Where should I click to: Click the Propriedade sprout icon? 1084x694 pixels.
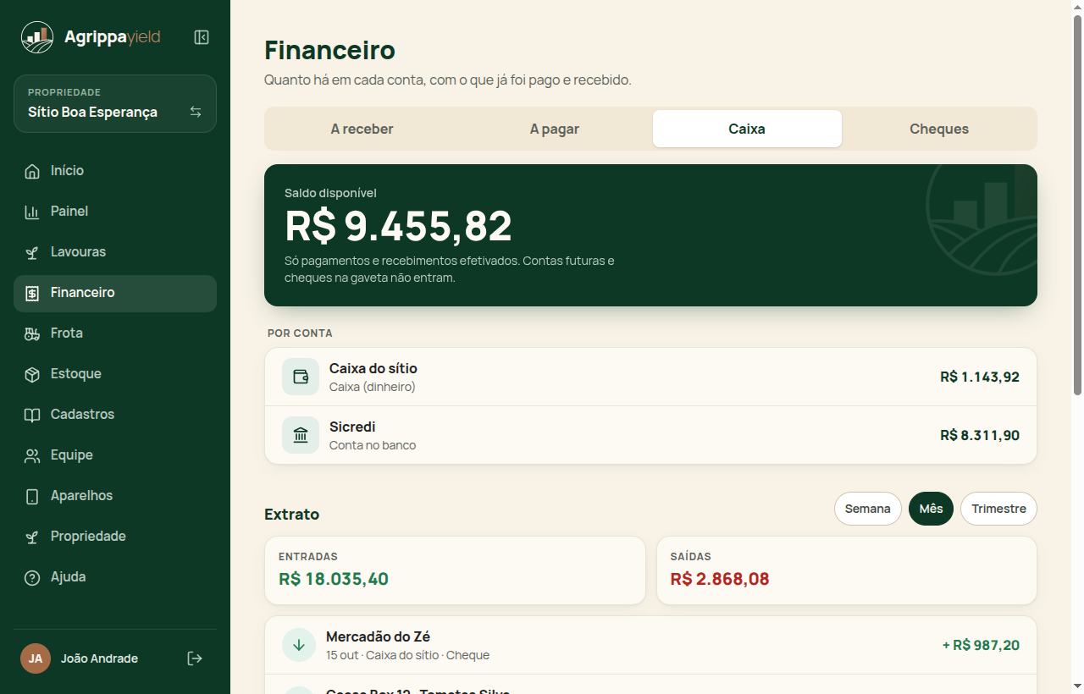point(32,537)
